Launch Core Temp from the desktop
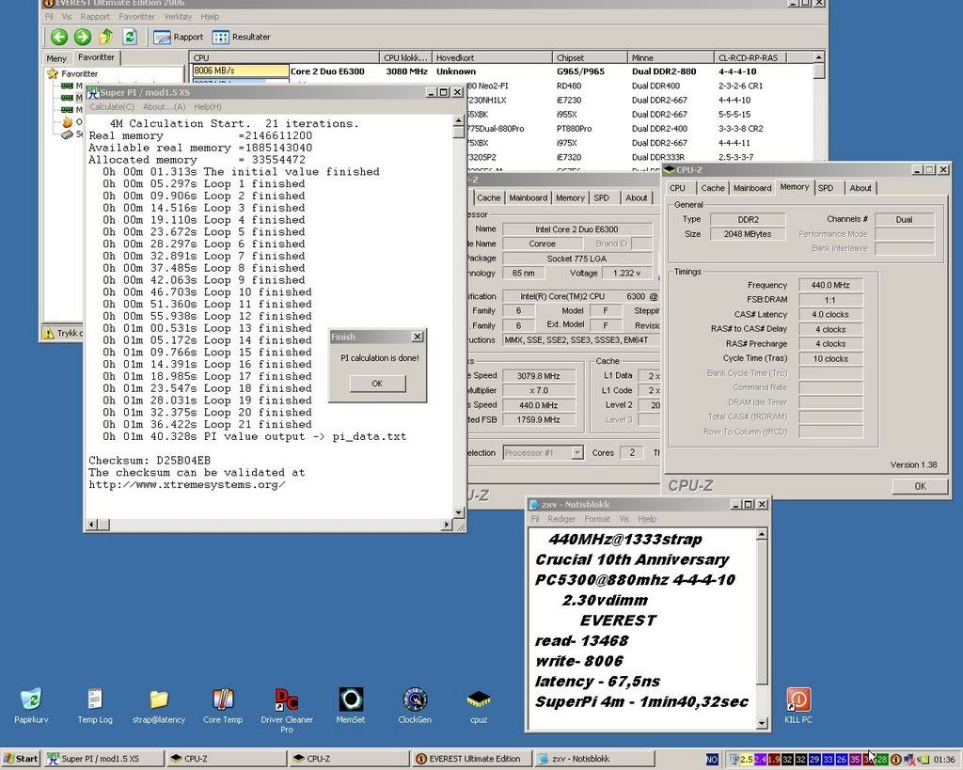This screenshot has height=770, width=963. coord(223,705)
